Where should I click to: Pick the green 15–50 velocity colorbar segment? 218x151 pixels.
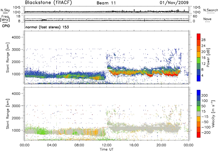point(199,108)
